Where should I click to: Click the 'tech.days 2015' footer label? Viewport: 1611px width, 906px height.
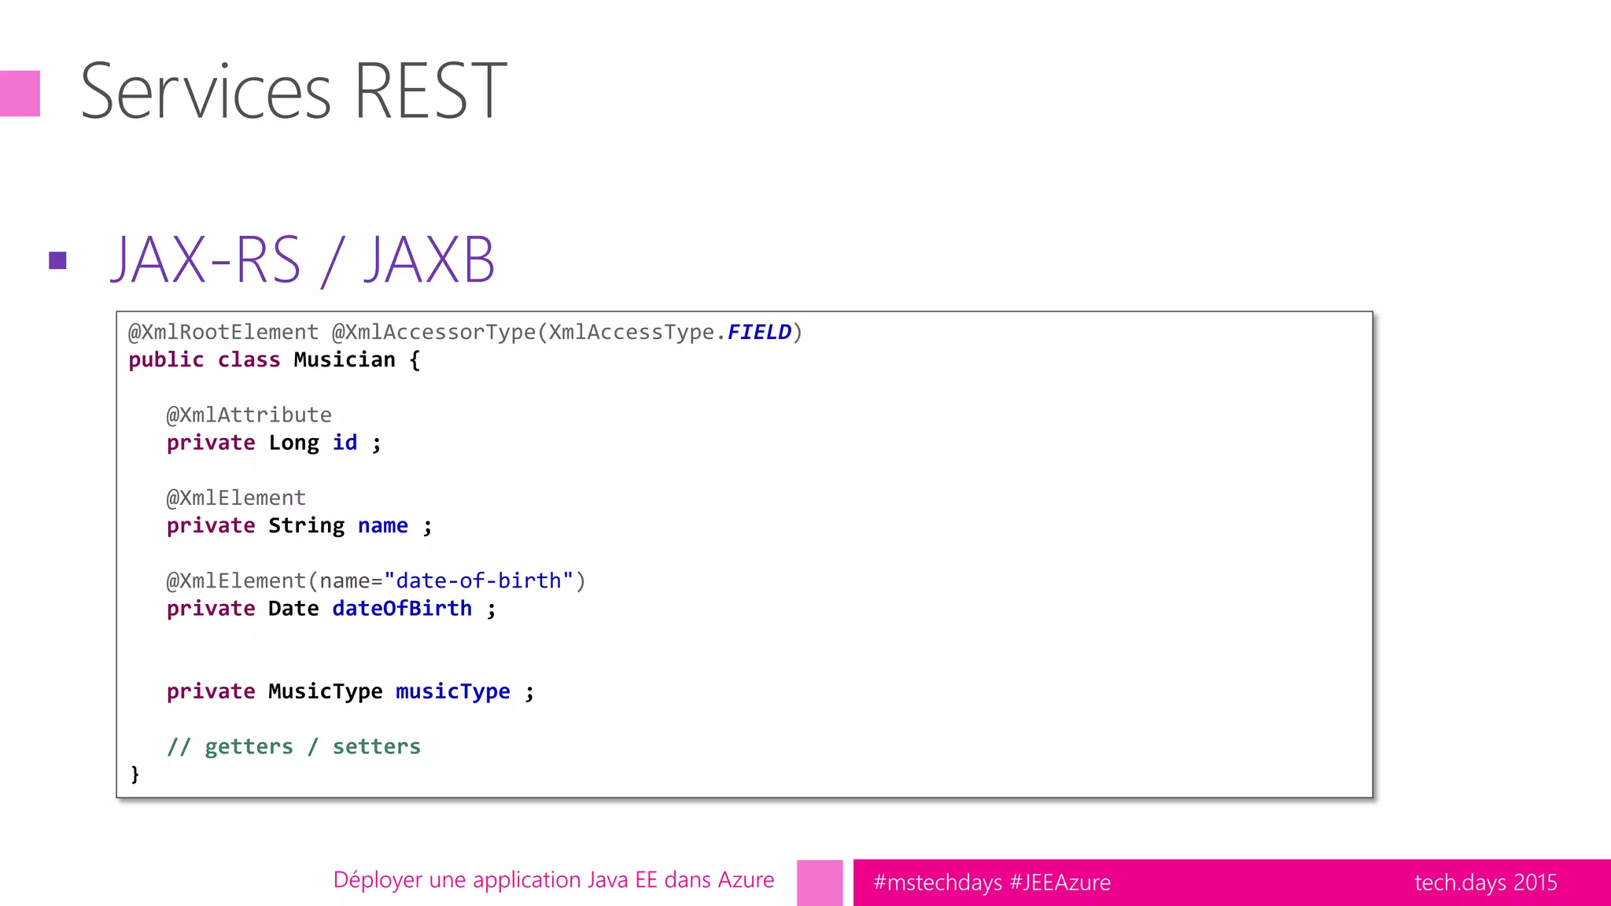[1486, 882]
